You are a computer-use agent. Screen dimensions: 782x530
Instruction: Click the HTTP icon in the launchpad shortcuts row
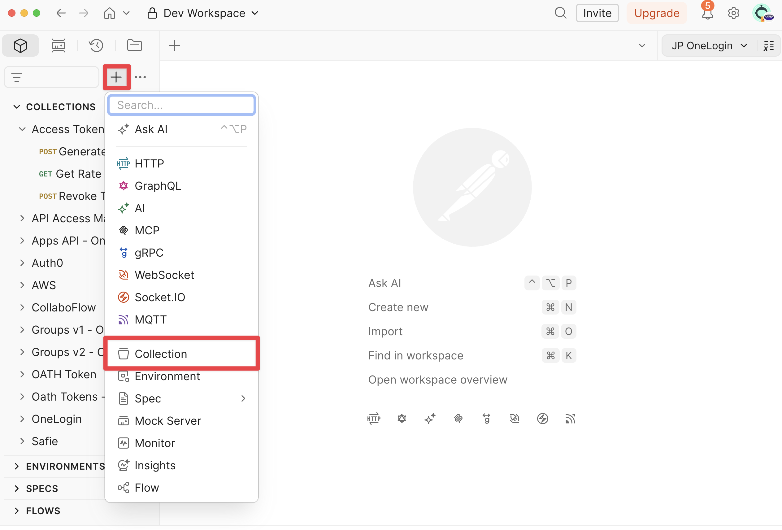click(373, 419)
